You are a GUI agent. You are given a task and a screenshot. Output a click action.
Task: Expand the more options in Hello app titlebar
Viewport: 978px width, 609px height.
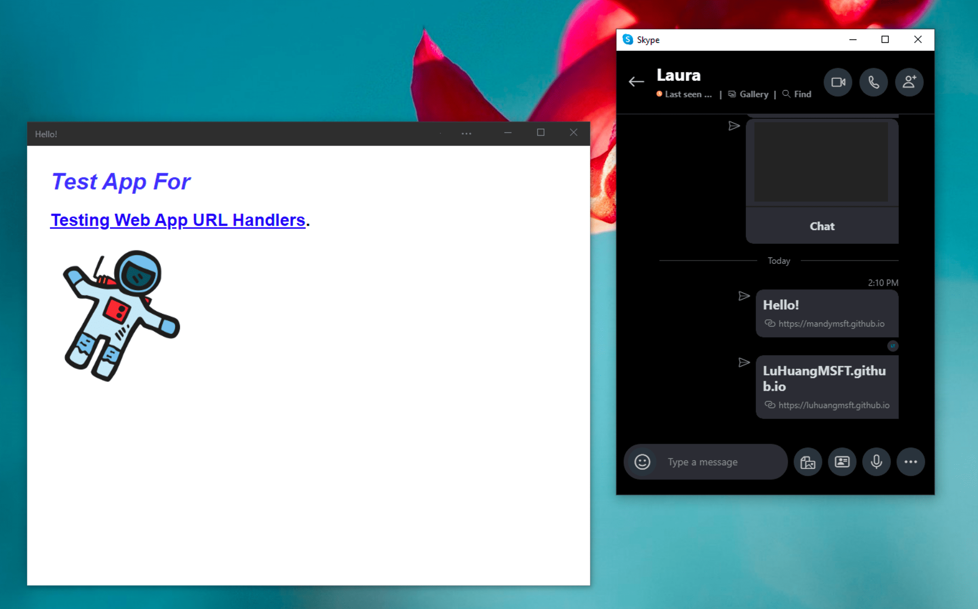tap(465, 133)
